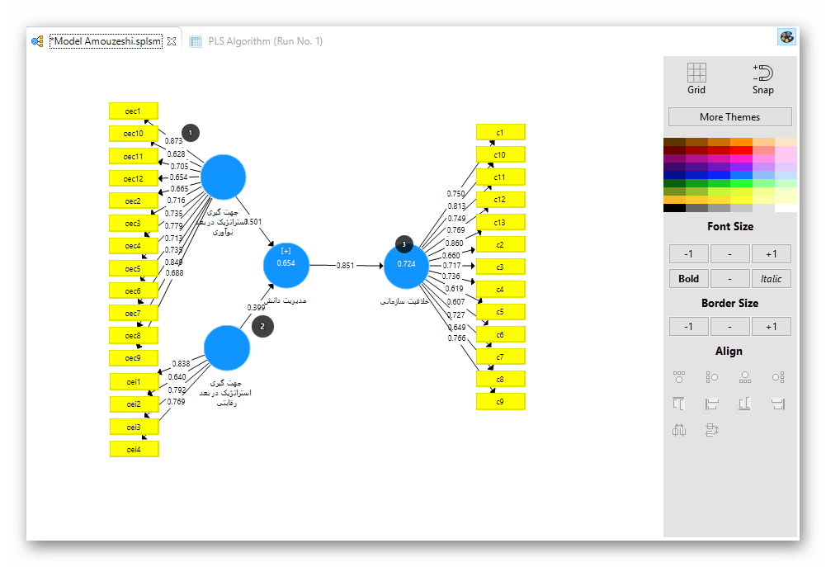Select the blue latent variable showing 0.654
The width and height of the screenshot is (826, 567).
pyautogui.click(x=286, y=266)
